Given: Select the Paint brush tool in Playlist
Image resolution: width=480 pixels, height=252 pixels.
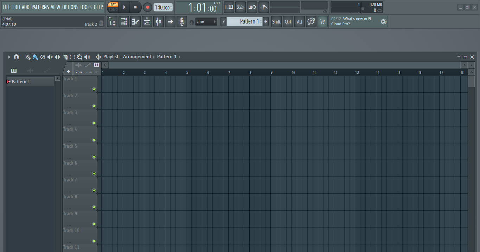Looking at the screenshot, I should (35, 57).
